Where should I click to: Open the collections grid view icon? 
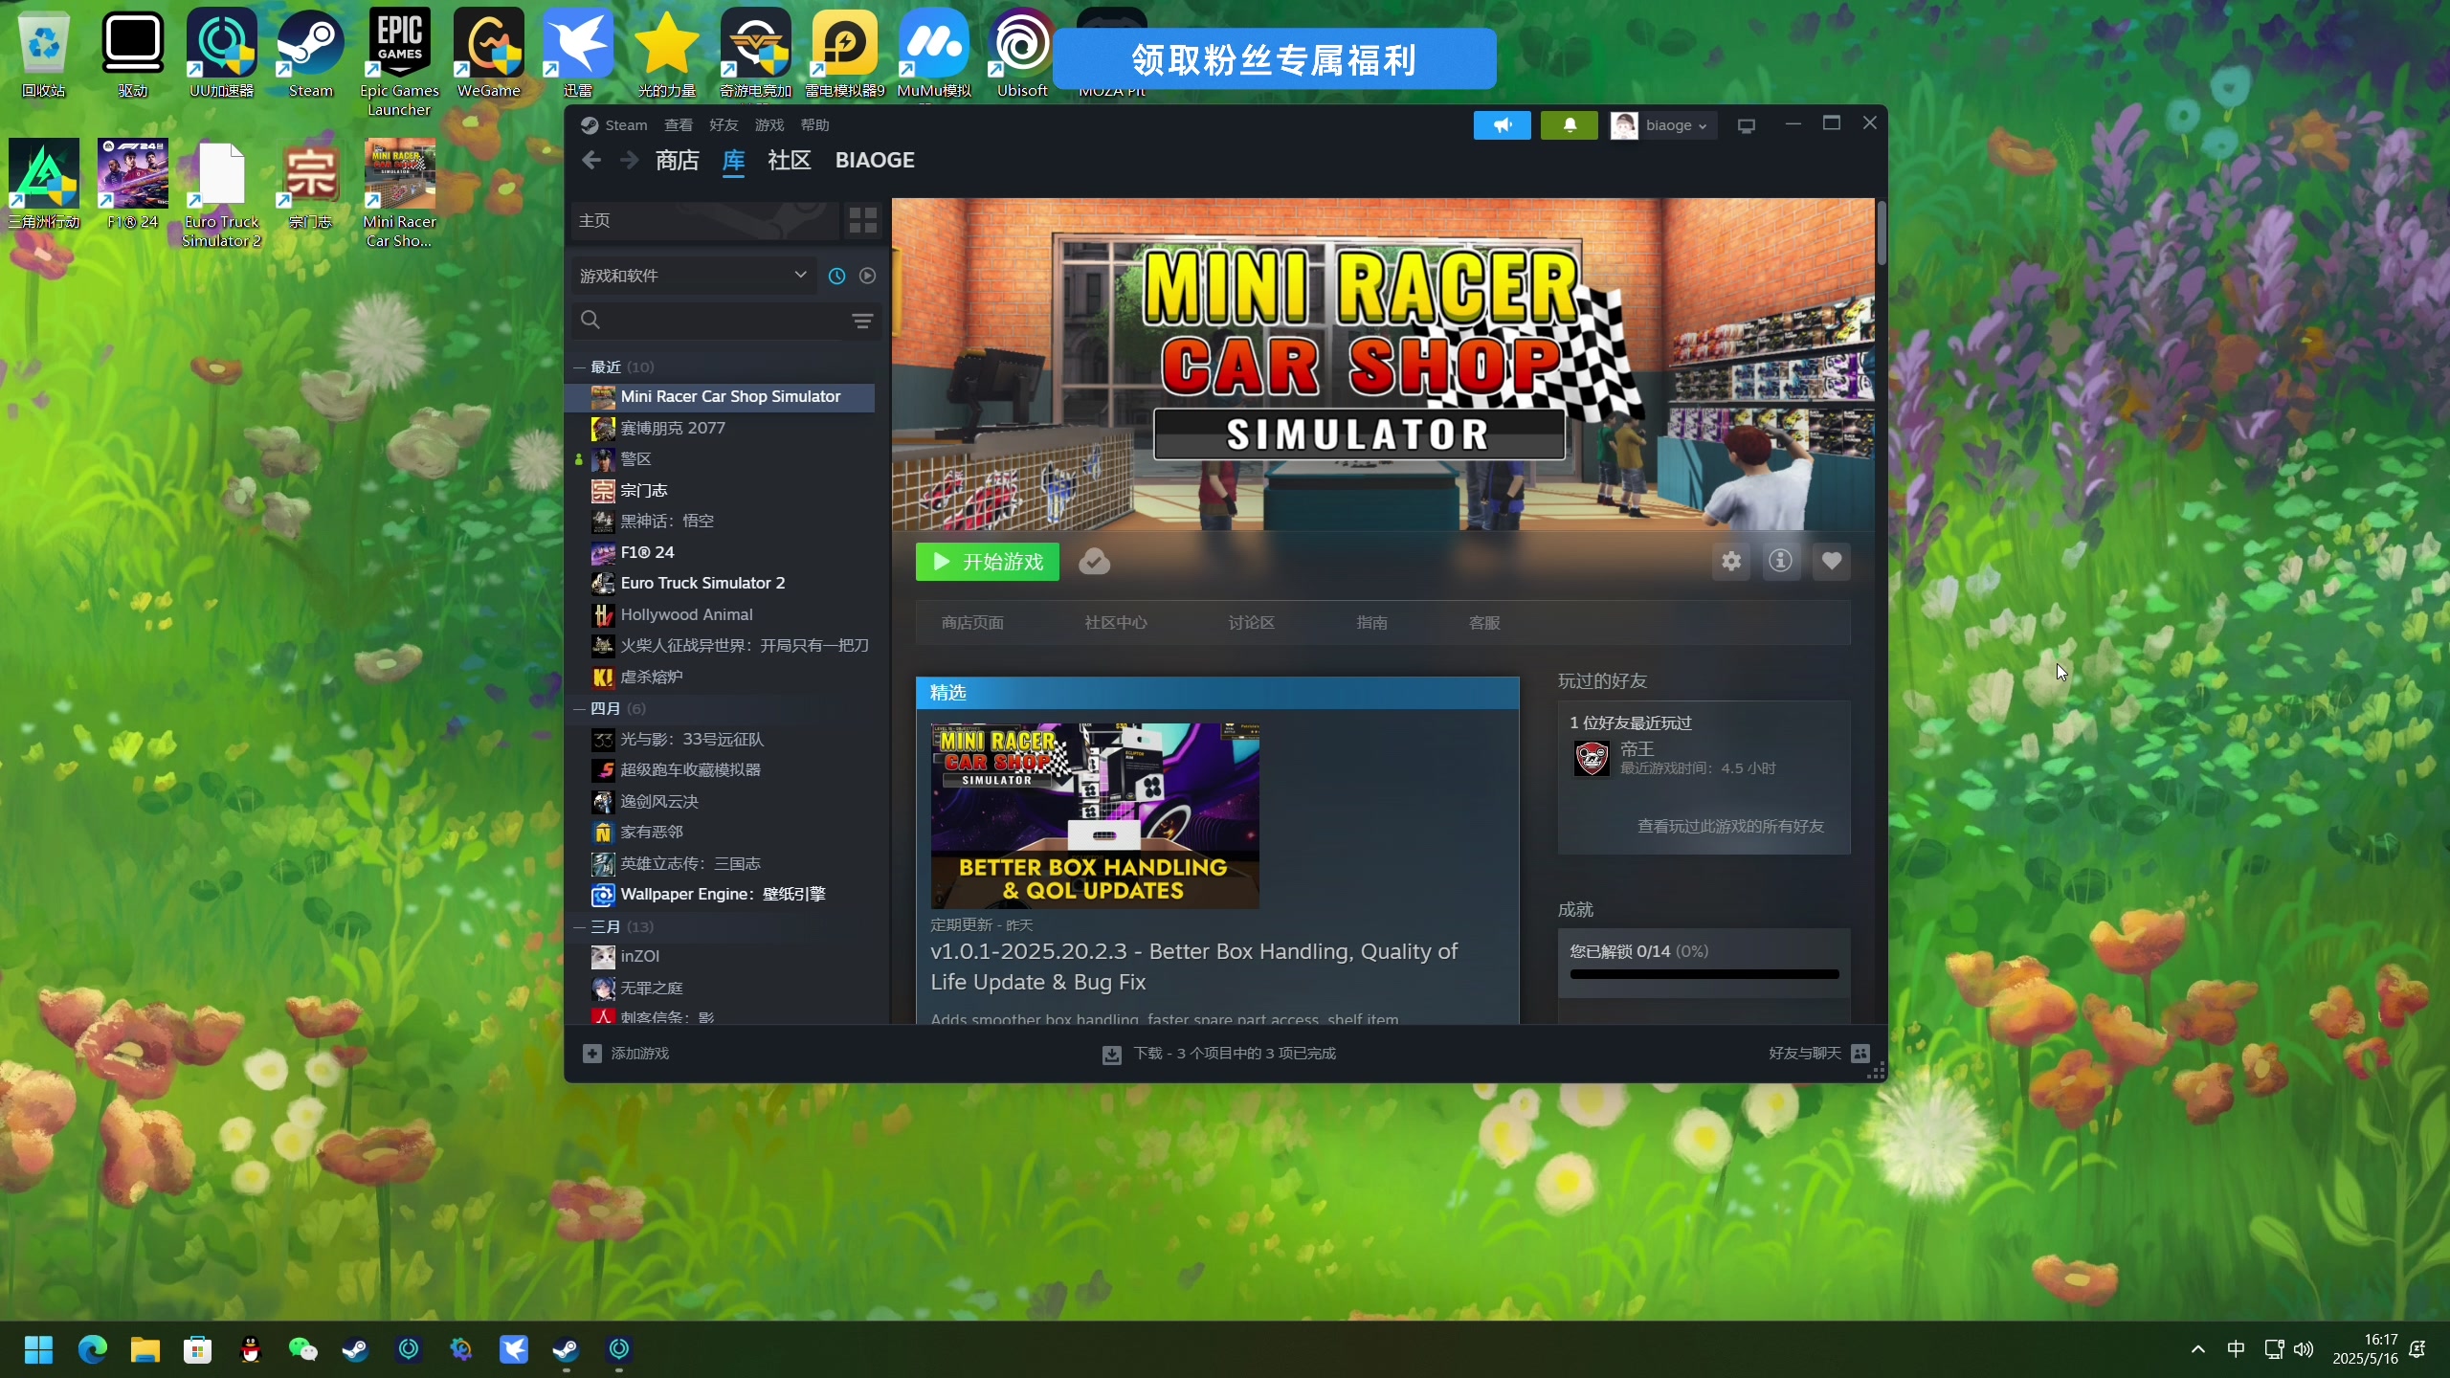pyautogui.click(x=862, y=221)
